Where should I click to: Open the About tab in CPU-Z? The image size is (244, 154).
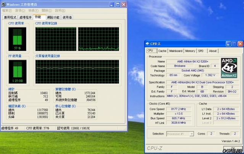tap(213, 51)
